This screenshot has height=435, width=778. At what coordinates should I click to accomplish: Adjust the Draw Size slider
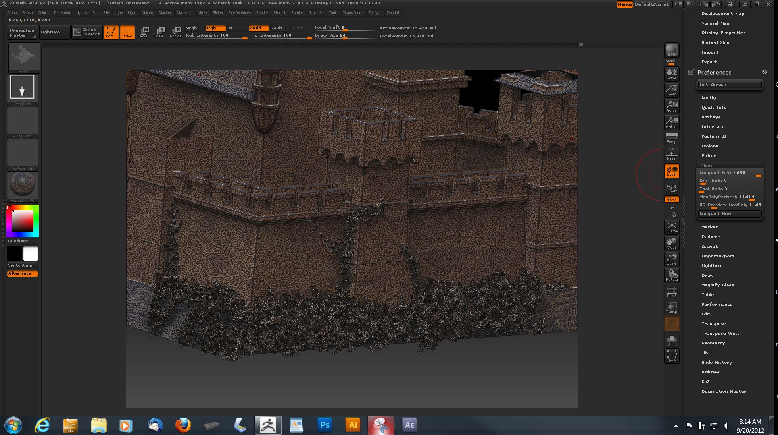[x=344, y=36]
